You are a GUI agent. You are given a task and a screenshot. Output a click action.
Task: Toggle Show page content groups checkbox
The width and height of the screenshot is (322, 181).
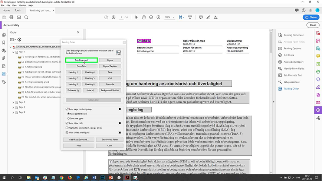pyautogui.click(x=67, y=109)
